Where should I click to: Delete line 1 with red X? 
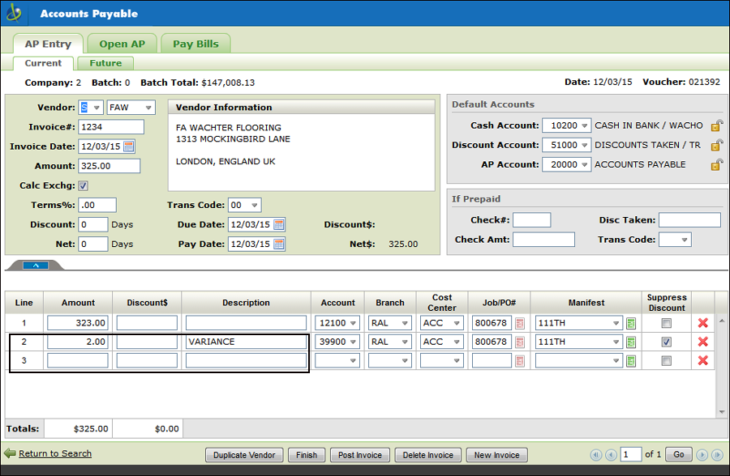pos(702,323)
